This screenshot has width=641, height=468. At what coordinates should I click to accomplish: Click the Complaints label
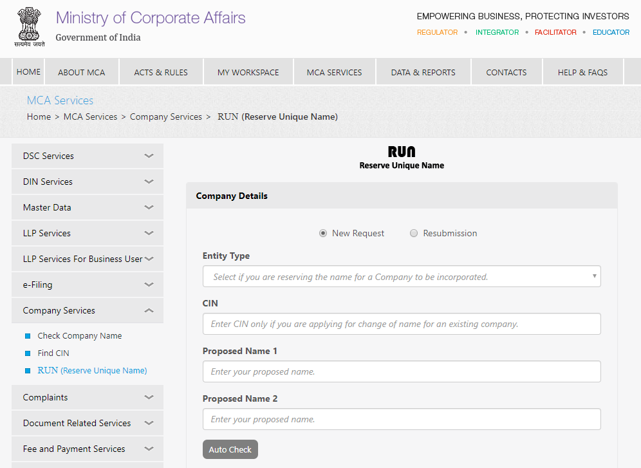click(x=46, y=398)
